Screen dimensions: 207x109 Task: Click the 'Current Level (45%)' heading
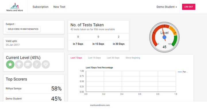(23, 58)
